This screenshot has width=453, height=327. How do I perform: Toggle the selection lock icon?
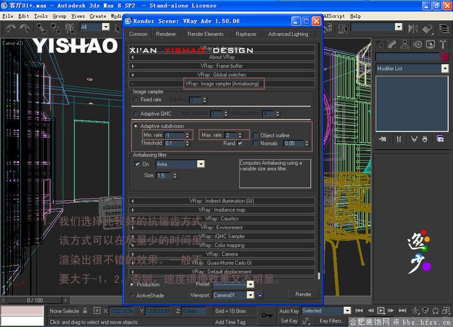tap(85, 310)
